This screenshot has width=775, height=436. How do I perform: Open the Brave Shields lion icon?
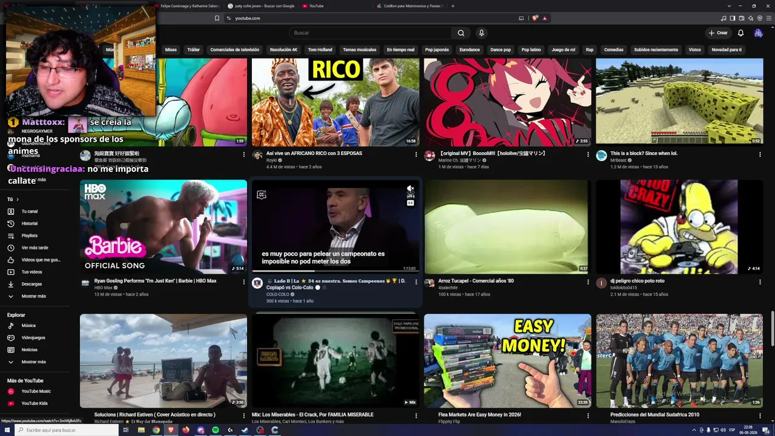click(x=535, y=18)
